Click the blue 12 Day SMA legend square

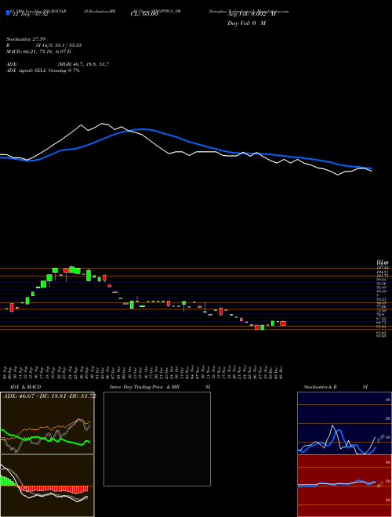point(9,13)
